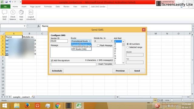Close the Send SMS dialog
The height and width of the screenshot is (109, 194).
coord(144,30)
